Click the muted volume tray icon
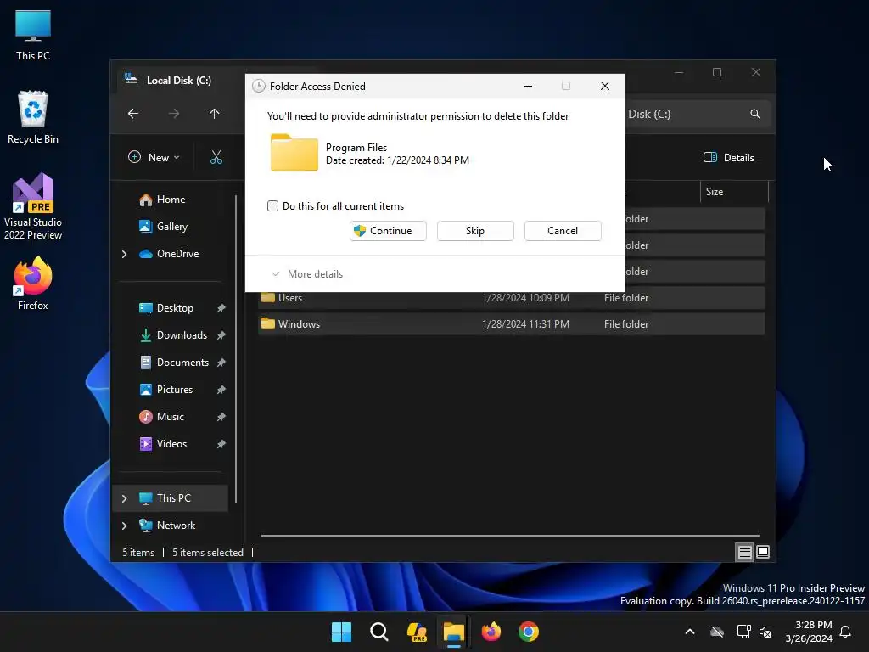This screenshot has height=652, width=869. click(766, 632)
